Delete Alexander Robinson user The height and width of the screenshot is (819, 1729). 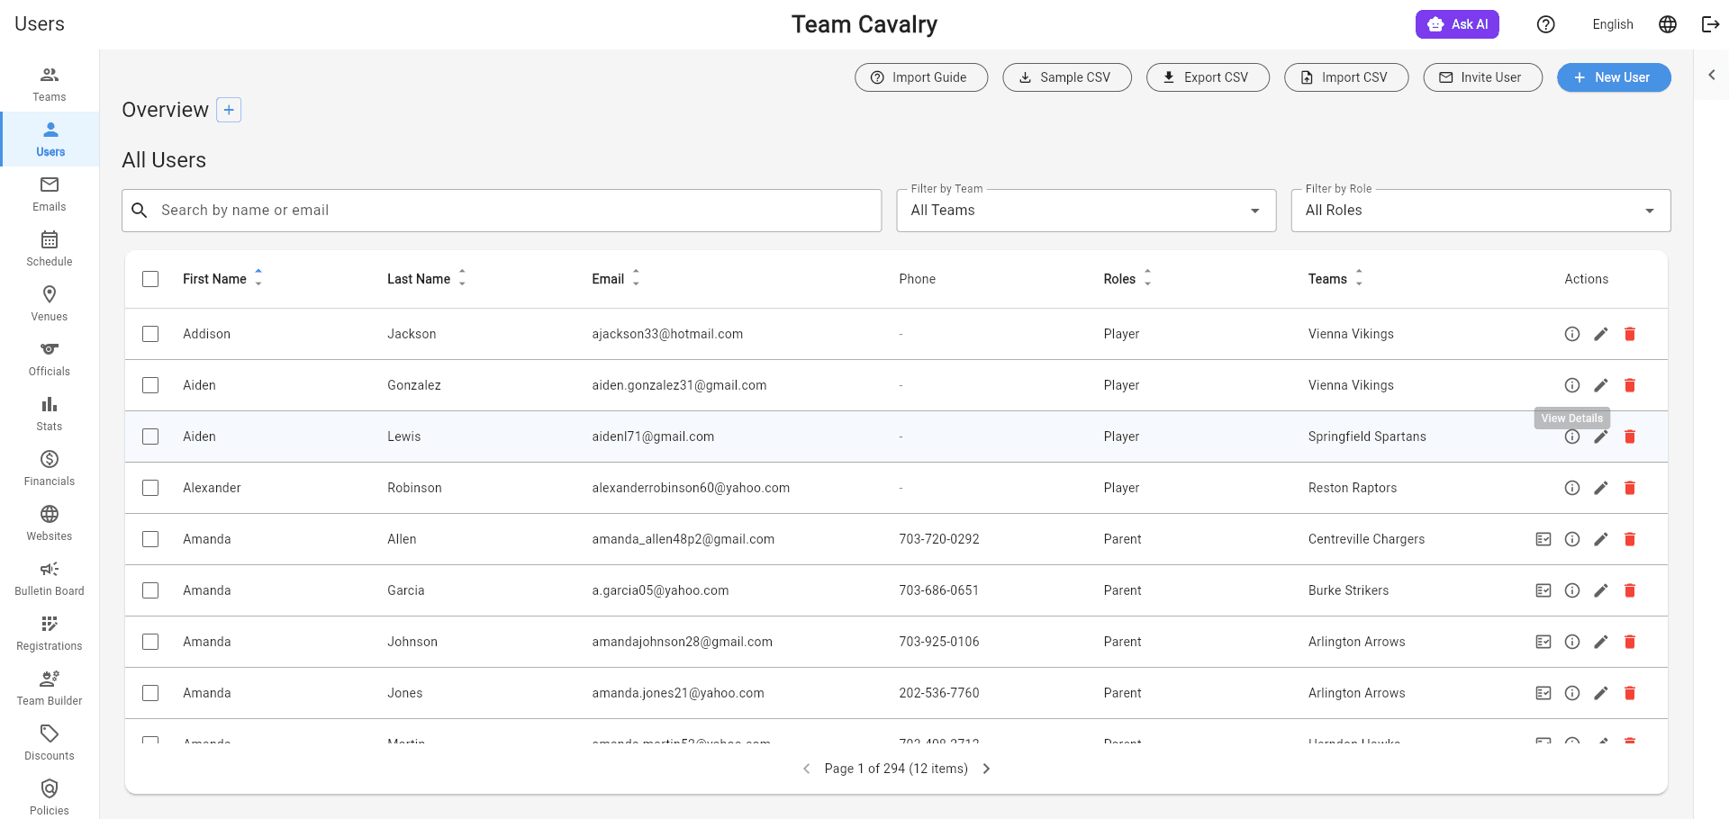click(1630, 488)
